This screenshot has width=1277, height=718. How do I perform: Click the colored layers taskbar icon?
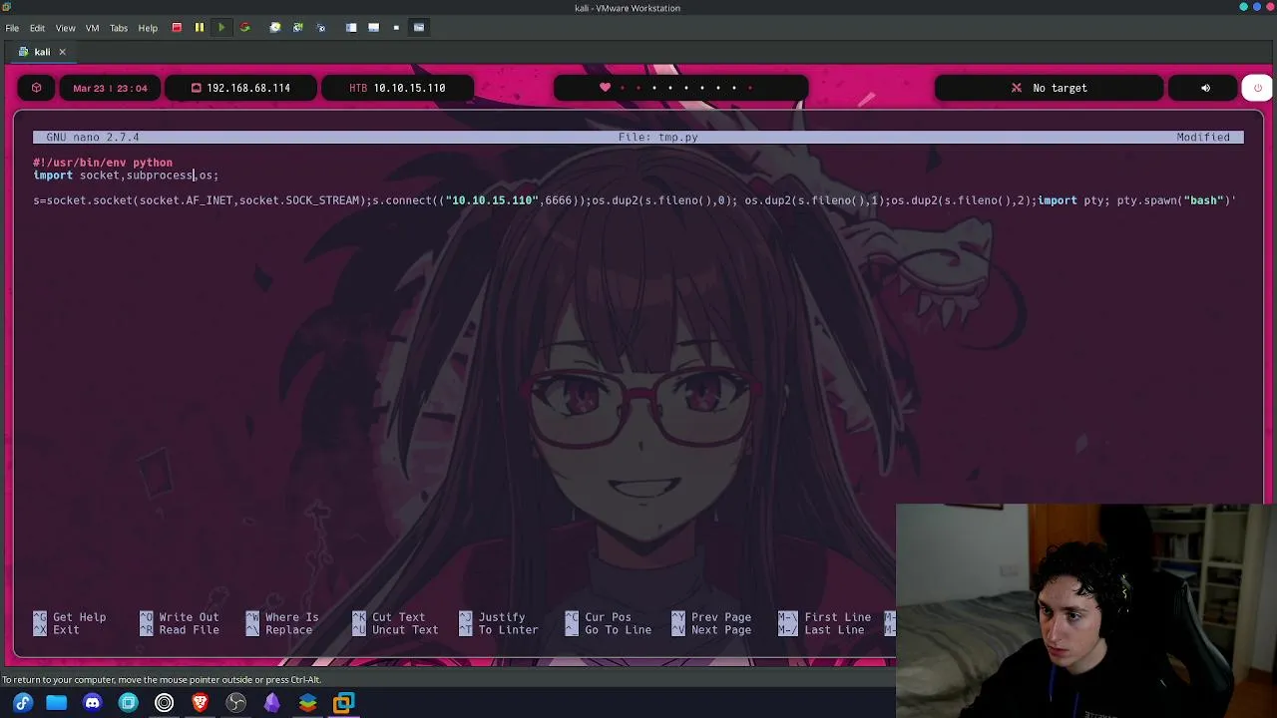coord(308,703)
